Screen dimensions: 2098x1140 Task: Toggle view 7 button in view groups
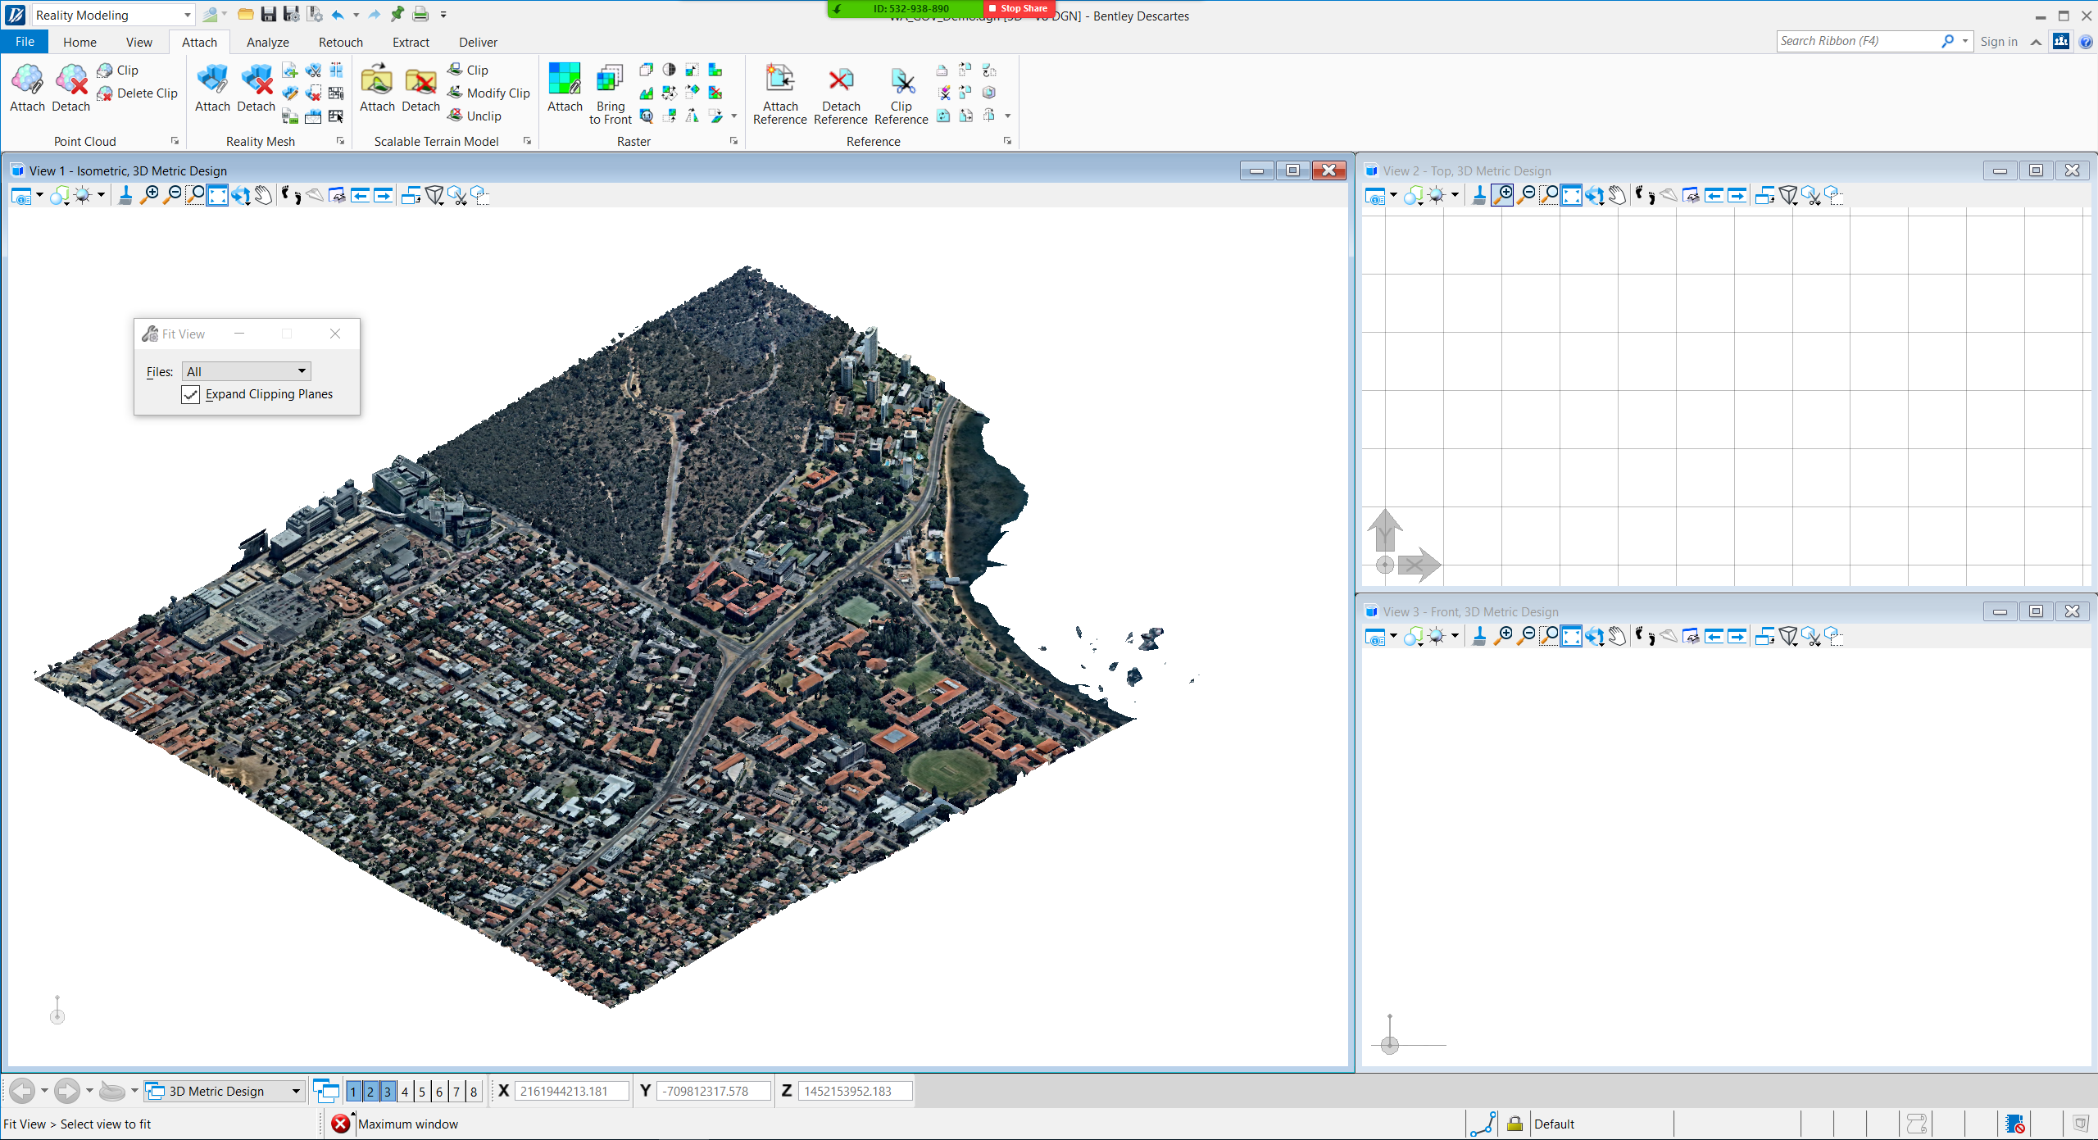[456, 1091]
